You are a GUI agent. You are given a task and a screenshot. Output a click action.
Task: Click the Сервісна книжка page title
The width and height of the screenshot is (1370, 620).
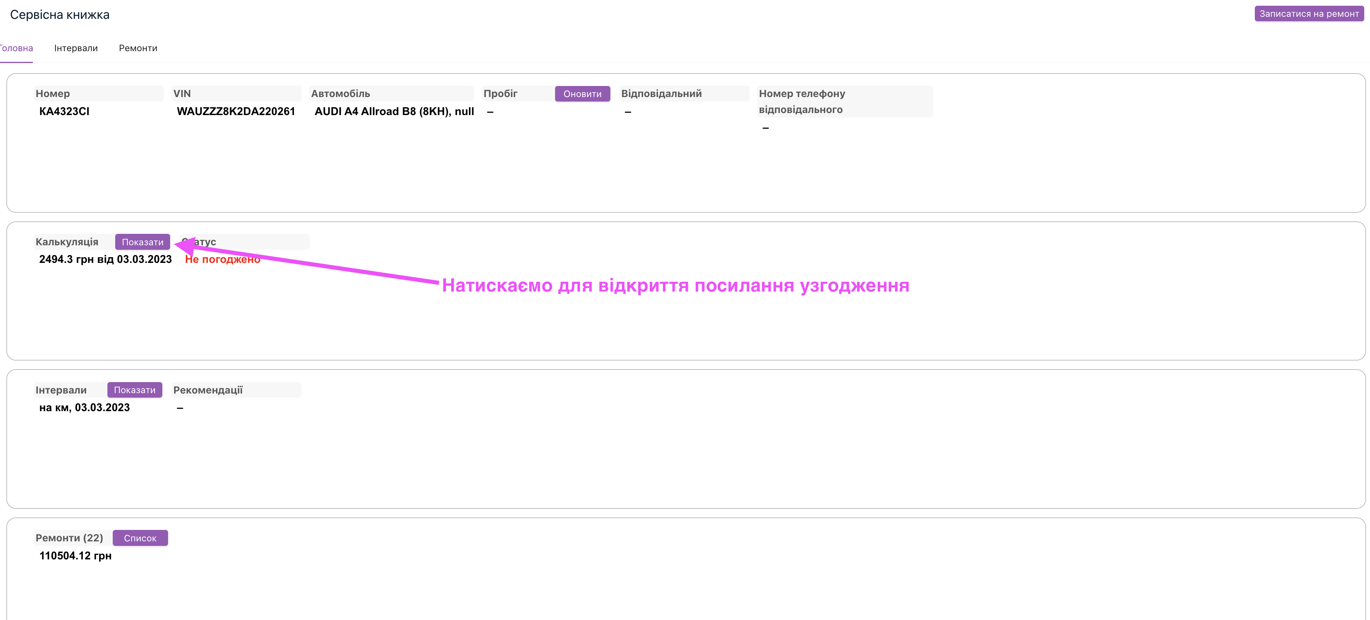59,15
